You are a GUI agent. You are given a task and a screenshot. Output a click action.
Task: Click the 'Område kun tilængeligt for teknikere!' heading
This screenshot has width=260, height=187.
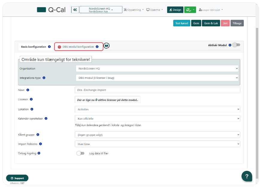56,59
